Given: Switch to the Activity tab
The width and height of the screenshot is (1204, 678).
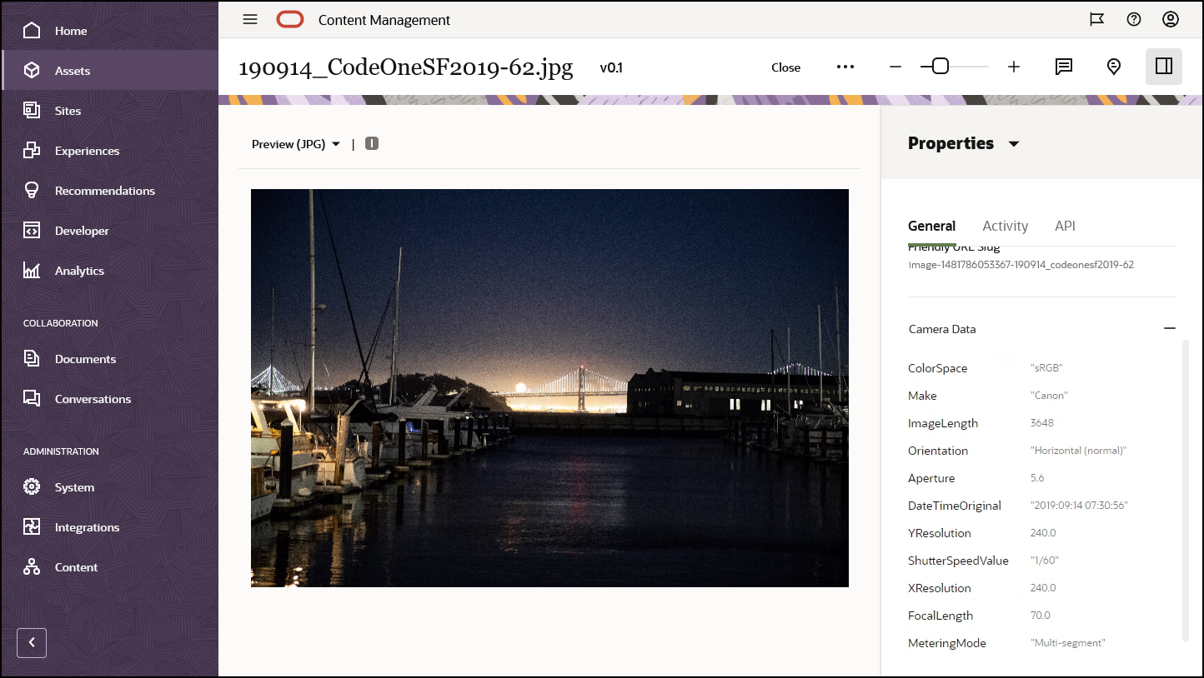Looking at the screenshot, I should [x=1005, y=226].
